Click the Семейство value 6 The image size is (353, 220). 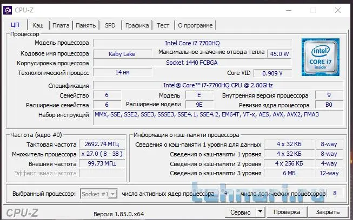[x=107, y=95]
